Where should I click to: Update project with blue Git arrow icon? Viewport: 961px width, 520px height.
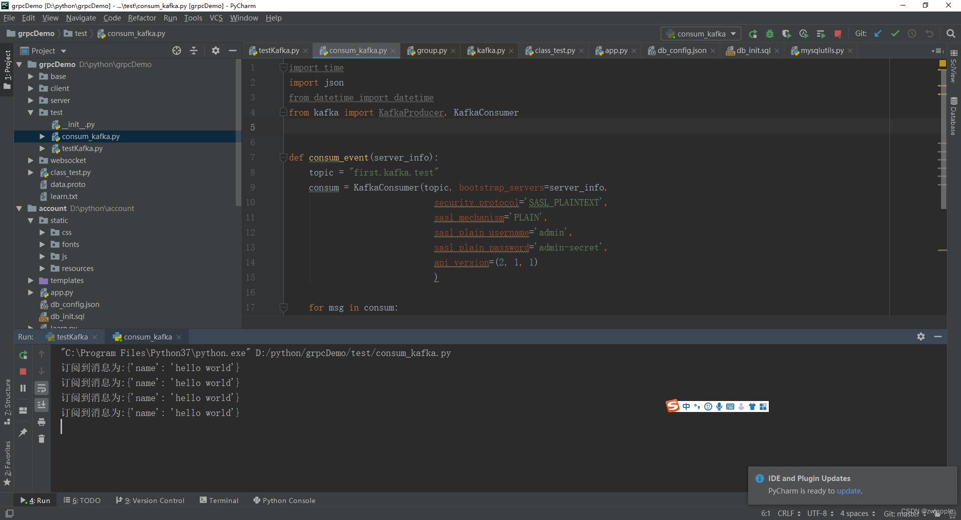[x=878, y=33]
